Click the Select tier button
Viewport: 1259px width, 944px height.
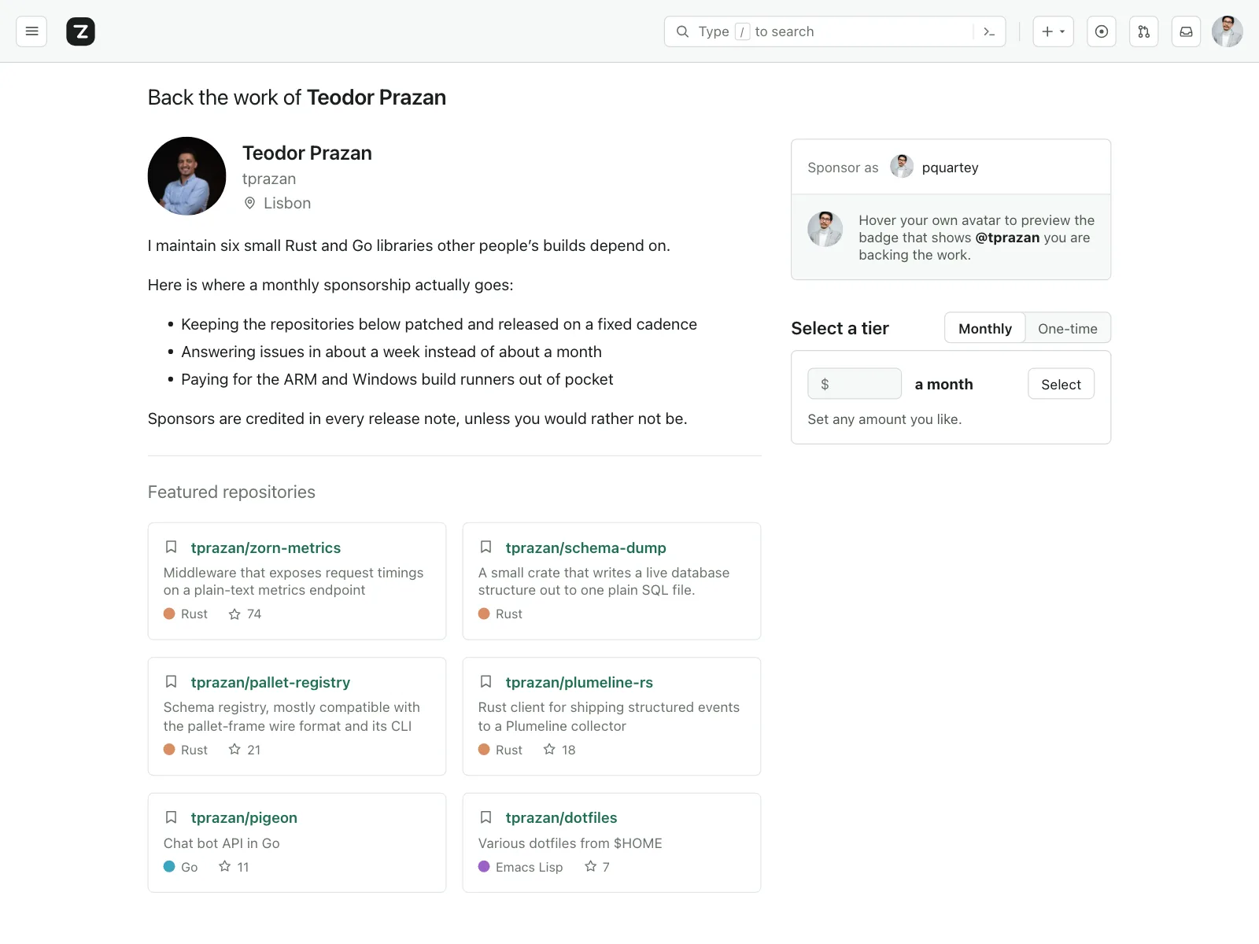[x=1061, y=384]
